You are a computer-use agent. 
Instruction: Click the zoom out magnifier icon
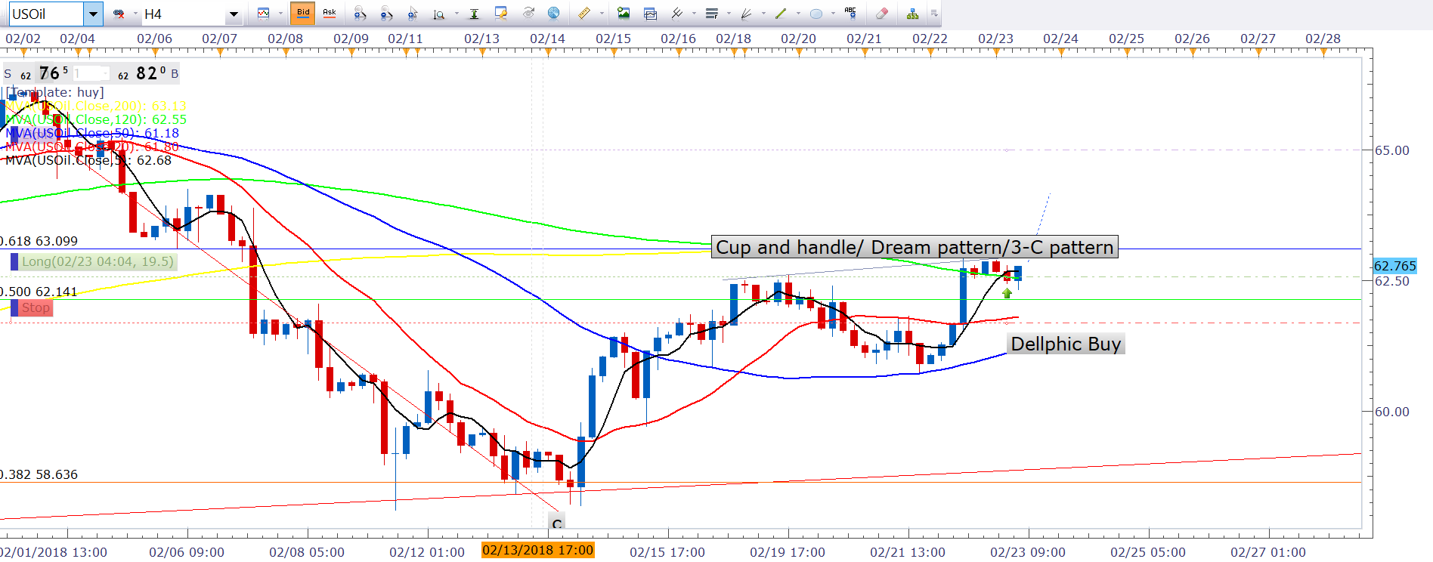point(386,14)
